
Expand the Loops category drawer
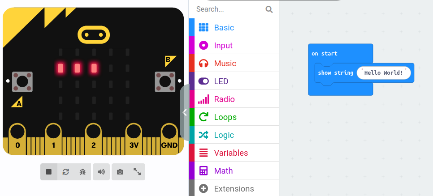point(234,117)
